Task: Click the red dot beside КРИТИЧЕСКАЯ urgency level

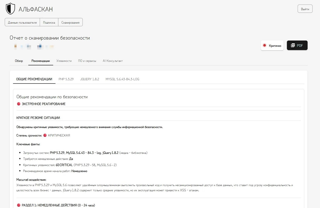Action: (45, 135)
